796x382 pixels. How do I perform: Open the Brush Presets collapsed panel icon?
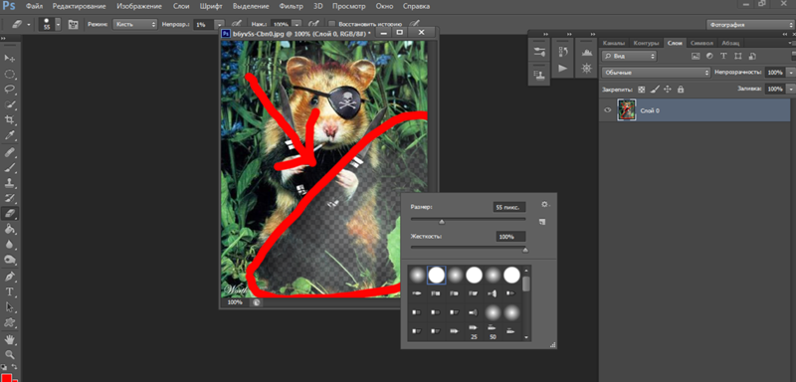tap(539, 52)
